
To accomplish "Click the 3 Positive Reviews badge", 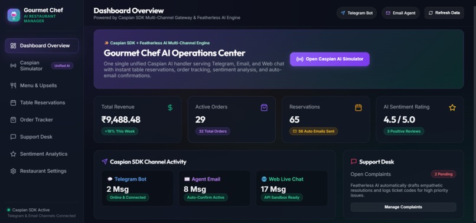I will click(404, 132).
